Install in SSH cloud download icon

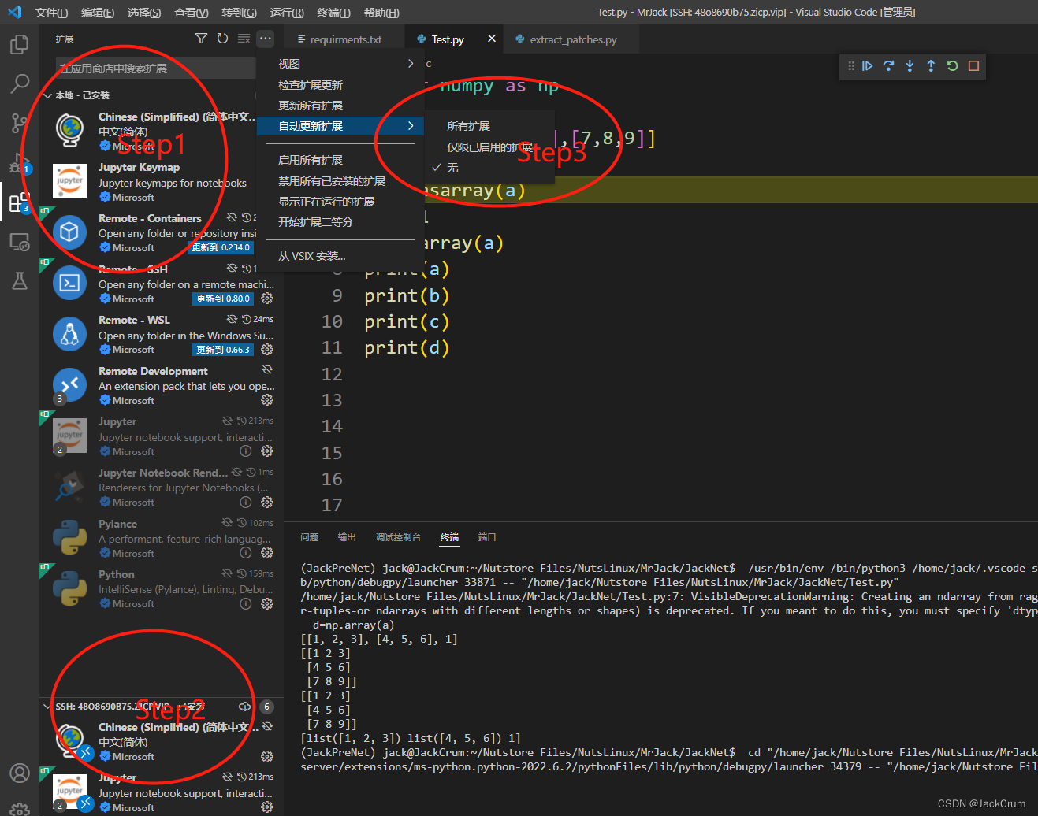point(245,707)
